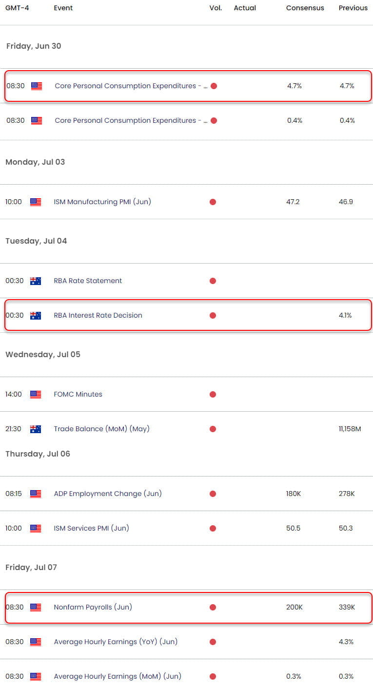
Task: Click the 14:00 time of FOMC Minutes
Action: (14, 394)
